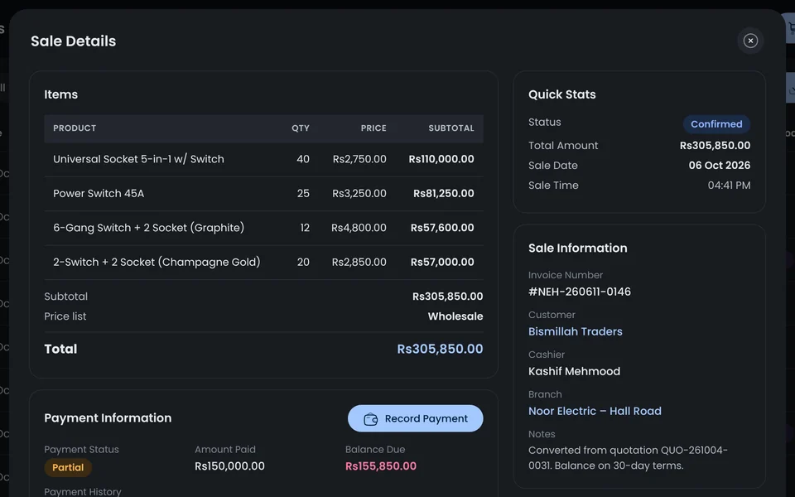
Task: Click the quantity 20 cell
Action: [x=303, y=263]
